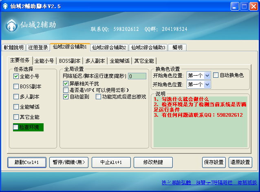Image resolution: width=260 pixels, height=192 pixels.
Task: Toggle the 检查环境 checkbox
Action: (16, 127)
